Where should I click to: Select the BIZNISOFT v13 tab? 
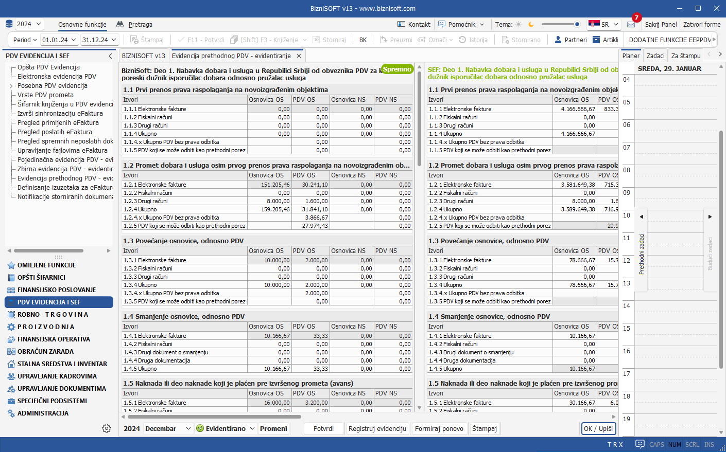[x=144, y=56]
